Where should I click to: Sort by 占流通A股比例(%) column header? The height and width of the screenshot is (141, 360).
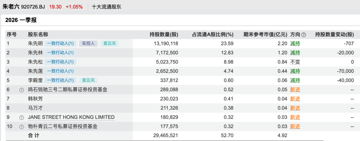(x=213, y=35)
